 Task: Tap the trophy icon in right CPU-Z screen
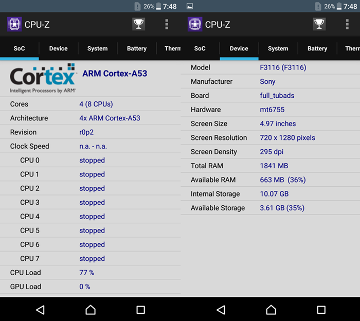click(319, 24)
